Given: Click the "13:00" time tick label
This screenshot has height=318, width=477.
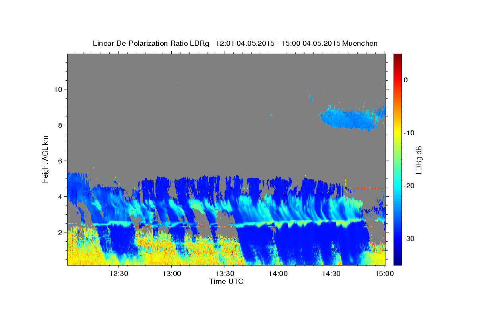Looking at the screenshot, I should (x=172, y=273).
